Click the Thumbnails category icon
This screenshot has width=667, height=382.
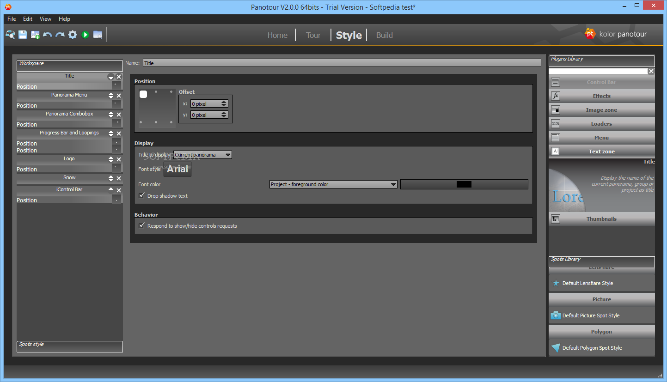tap(556, 219)
